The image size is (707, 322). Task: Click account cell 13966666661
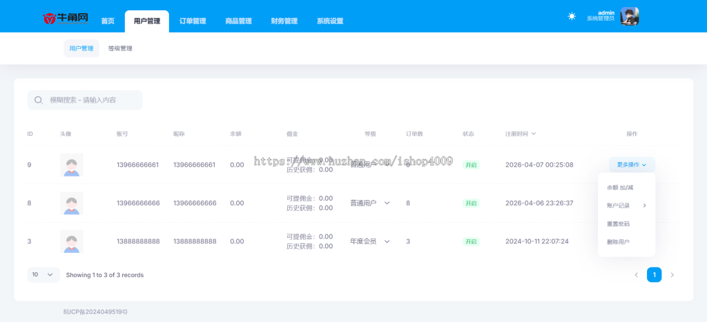[x=138, y=165]
